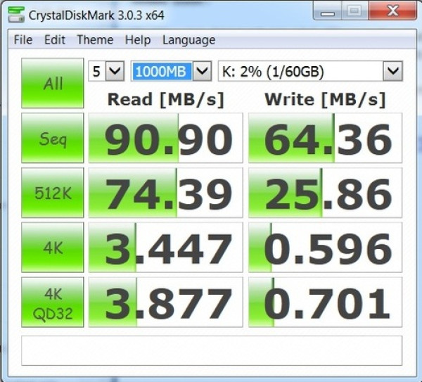The width and height of the screenshot is (422, 382).
Task: Click the 4K QD32 write result 0.701
Action: (x=325, y=303)
